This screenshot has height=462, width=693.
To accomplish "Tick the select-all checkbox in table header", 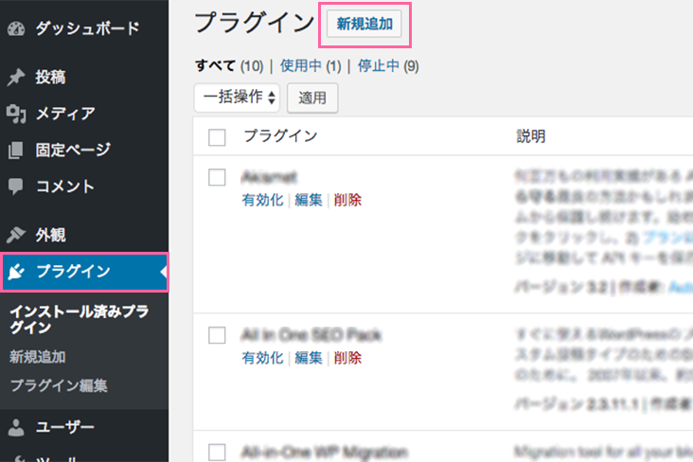I will [x=217, y=137].
